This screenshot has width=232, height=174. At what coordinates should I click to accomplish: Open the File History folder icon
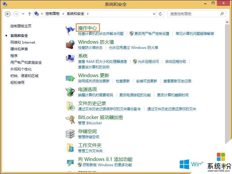point(70,106)
